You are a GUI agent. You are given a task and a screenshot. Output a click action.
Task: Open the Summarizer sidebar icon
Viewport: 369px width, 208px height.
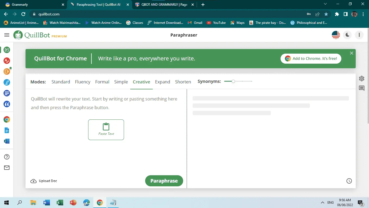(7, 93)
